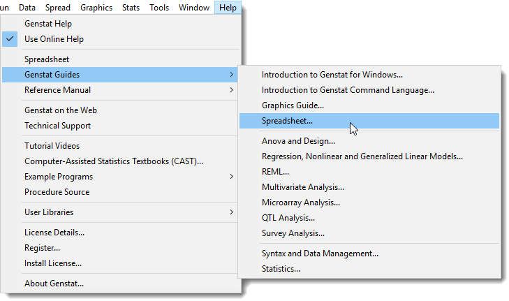Open Anova and Design… guide
This screenshot has height=301, width=509.
(x=369, y=141)
